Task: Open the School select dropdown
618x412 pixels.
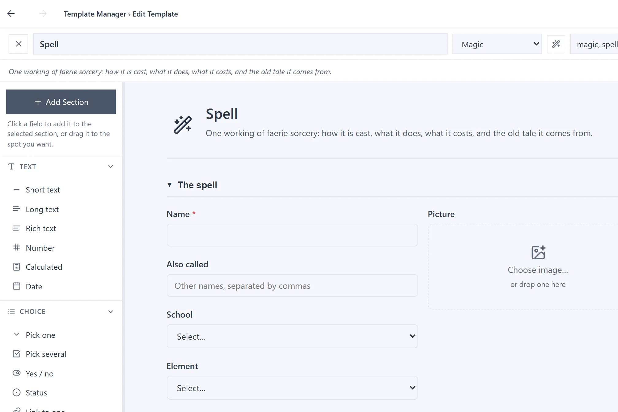Action: pyautogui.click(x=292, y=336)
